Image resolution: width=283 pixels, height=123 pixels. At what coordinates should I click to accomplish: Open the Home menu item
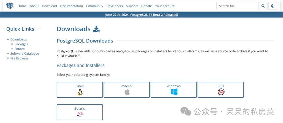(22, 6)
